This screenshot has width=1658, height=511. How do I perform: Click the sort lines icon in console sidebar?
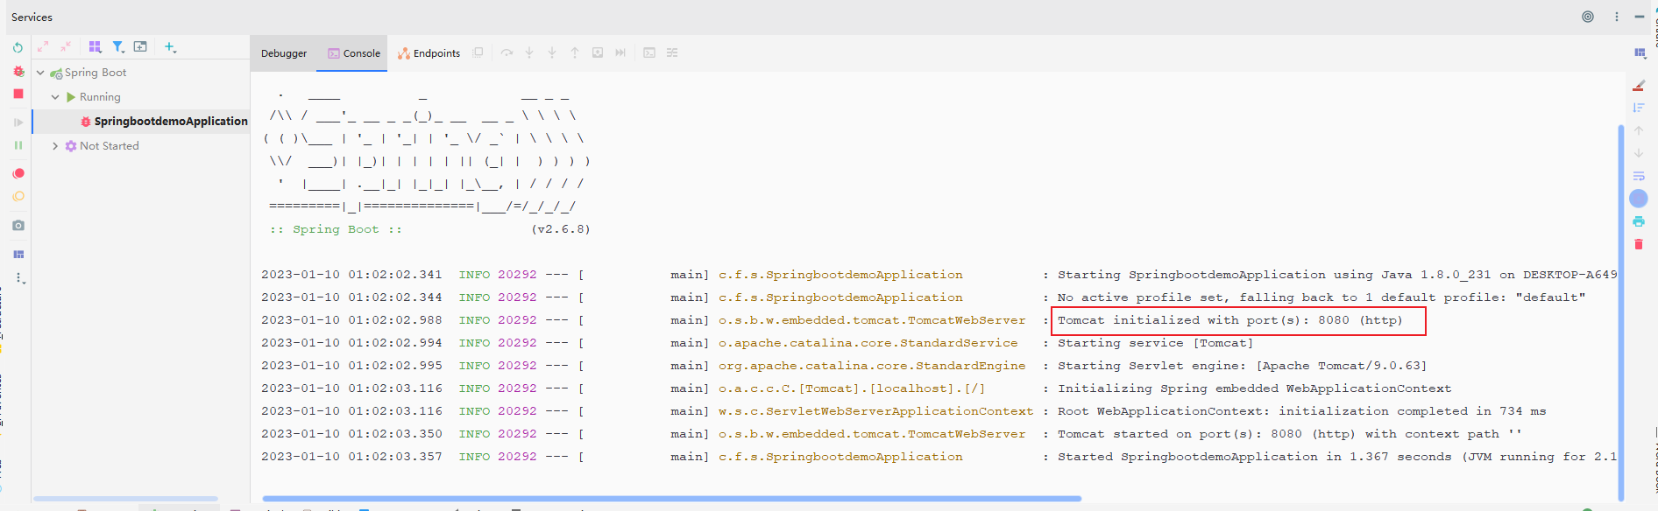click(1639, 108)
